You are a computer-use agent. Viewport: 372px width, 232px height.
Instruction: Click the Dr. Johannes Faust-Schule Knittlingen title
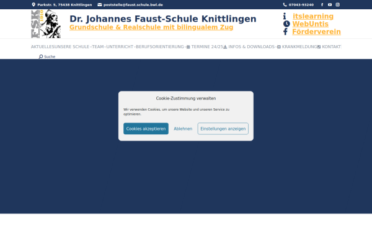pos(163,19)
